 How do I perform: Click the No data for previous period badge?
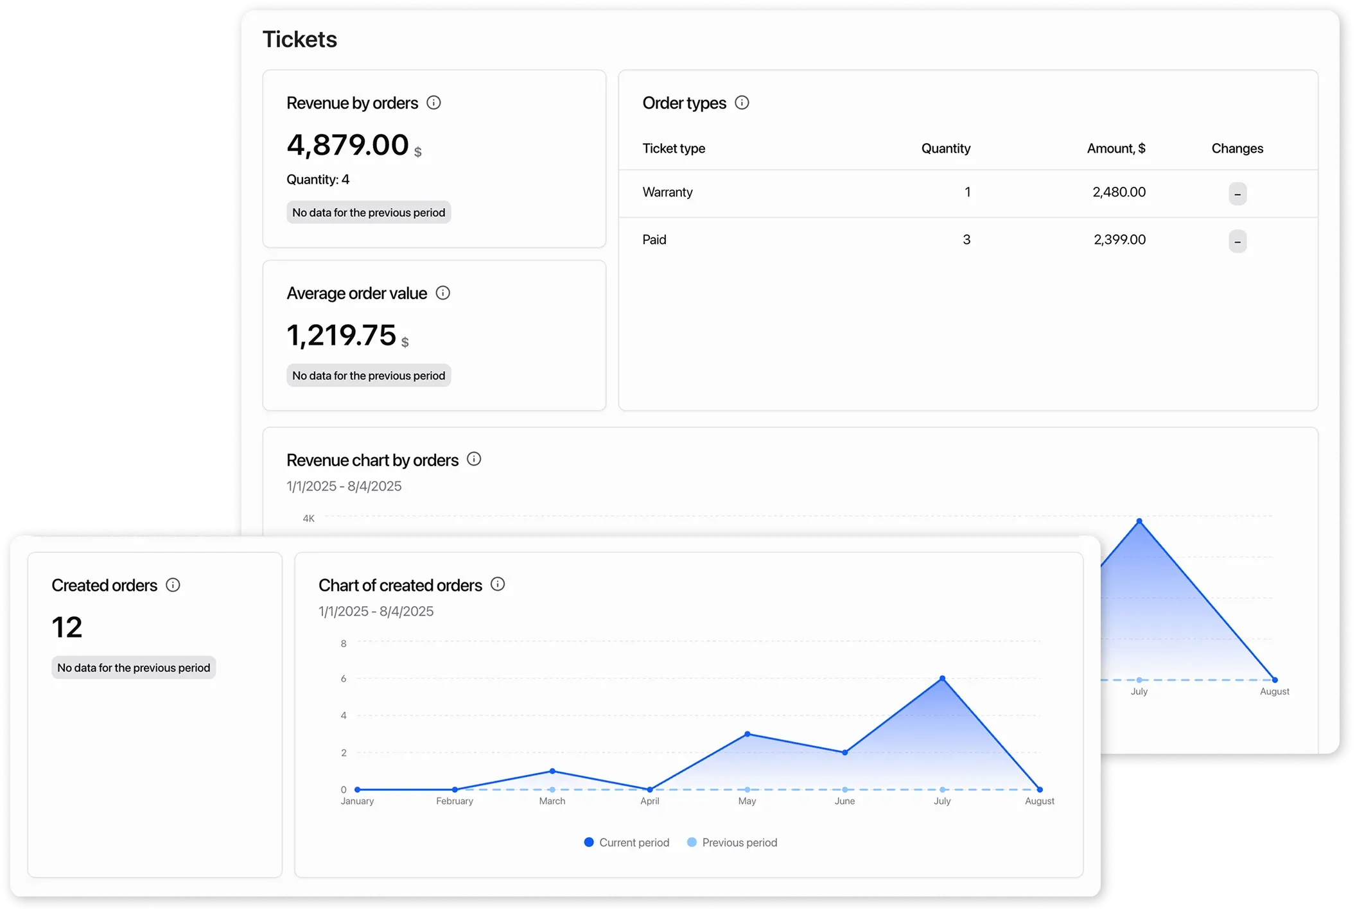click(x=368, y=212)
